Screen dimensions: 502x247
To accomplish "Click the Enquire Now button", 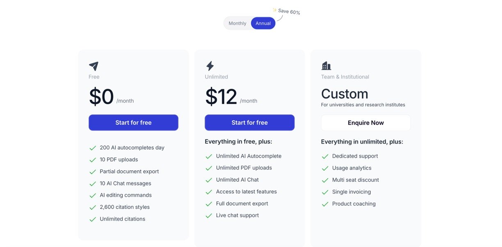I will [365, 123].
